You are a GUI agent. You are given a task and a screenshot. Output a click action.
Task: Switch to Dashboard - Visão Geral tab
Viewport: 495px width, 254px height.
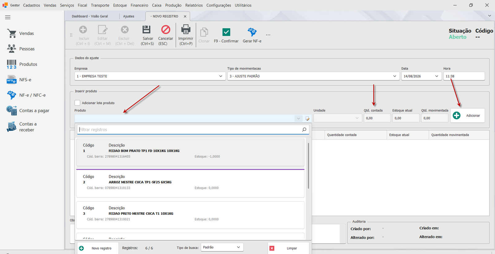90,16
